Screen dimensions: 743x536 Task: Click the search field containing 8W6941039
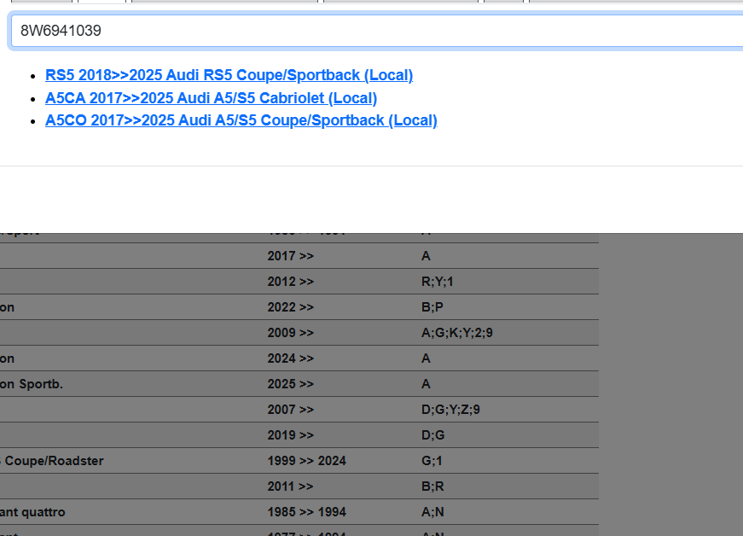(x=375, y=32)
